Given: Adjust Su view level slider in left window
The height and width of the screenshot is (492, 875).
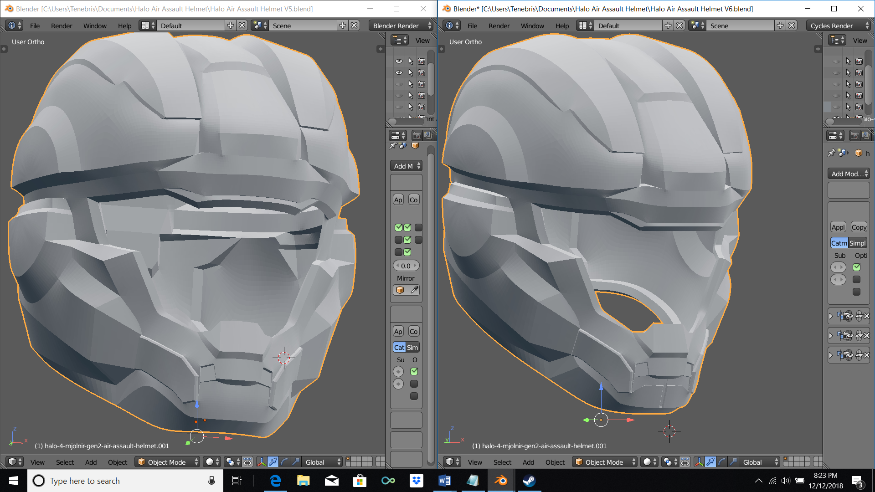Looking at the screenshot, I should 398,372.
